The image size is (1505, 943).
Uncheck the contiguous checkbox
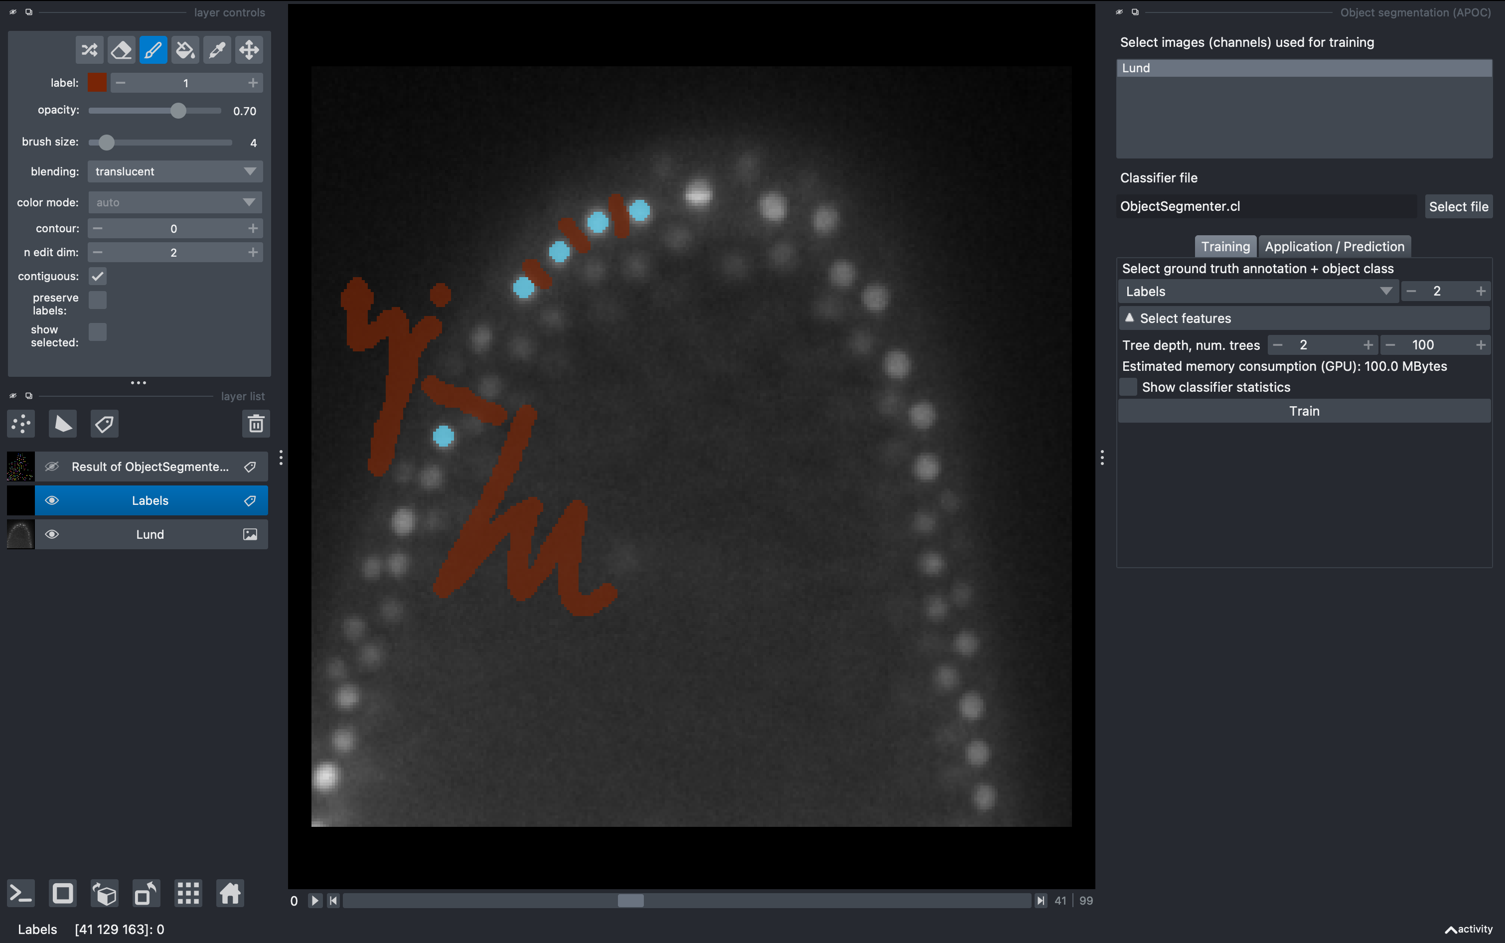point(98,276)
